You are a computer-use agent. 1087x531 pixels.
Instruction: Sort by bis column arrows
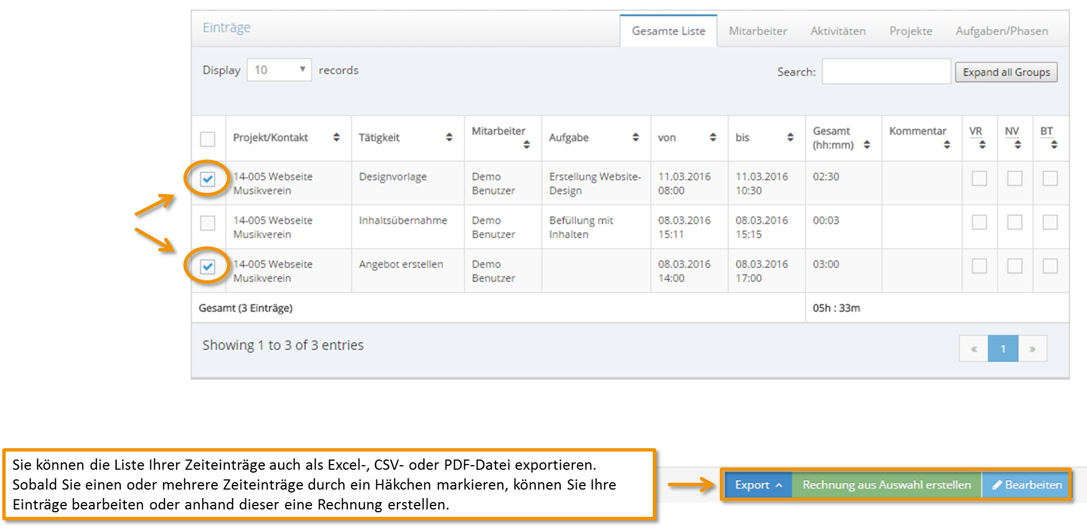(790, 137)
